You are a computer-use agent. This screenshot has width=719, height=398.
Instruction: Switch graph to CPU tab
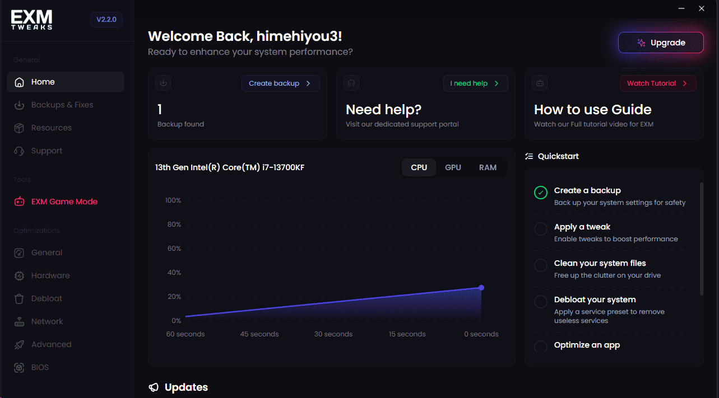click(x=419, y=167)
